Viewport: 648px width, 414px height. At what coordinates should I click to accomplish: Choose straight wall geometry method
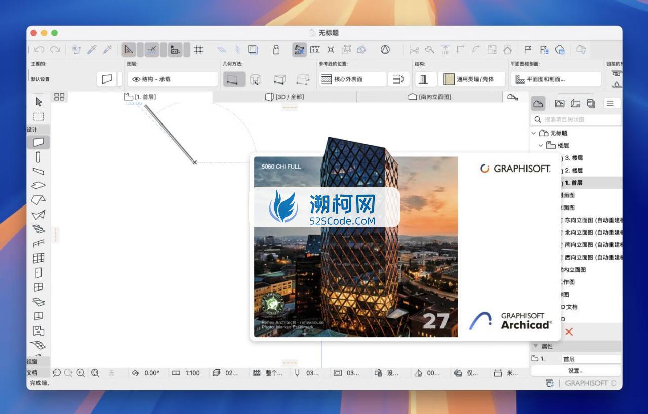click(x=234, y=79)
